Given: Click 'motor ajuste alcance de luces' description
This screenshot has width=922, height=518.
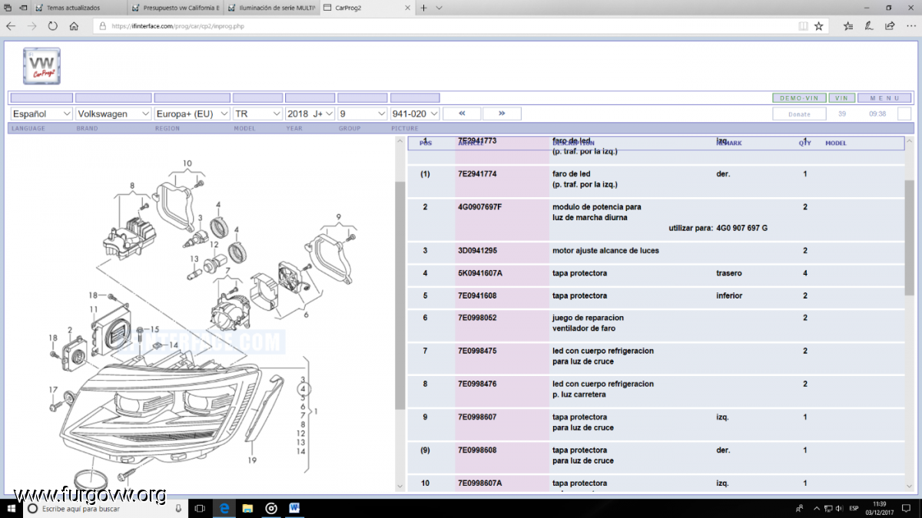Looking at the screenshot, I should [x=605, y=251].
